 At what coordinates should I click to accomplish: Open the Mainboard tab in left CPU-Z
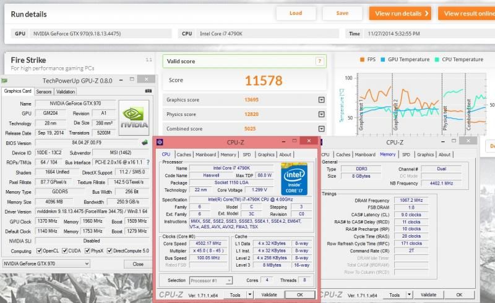(206, 154)
